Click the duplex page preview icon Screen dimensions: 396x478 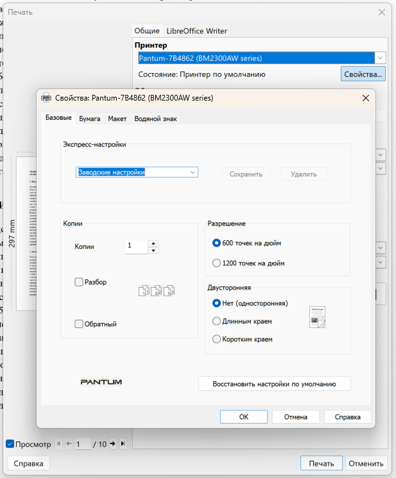point(318,317)
